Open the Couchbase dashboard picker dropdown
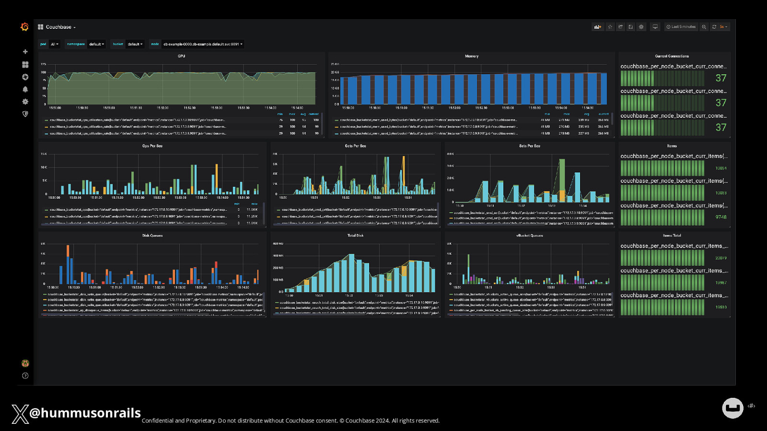This screenshot has width=767, height=431. tap(61, 27)
